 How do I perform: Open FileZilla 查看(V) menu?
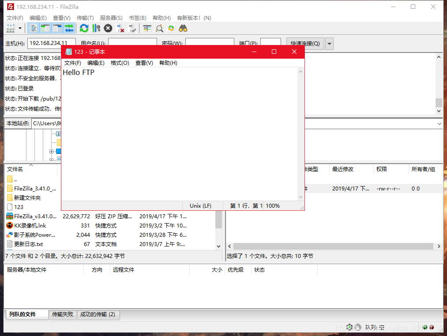click(62, 18)
